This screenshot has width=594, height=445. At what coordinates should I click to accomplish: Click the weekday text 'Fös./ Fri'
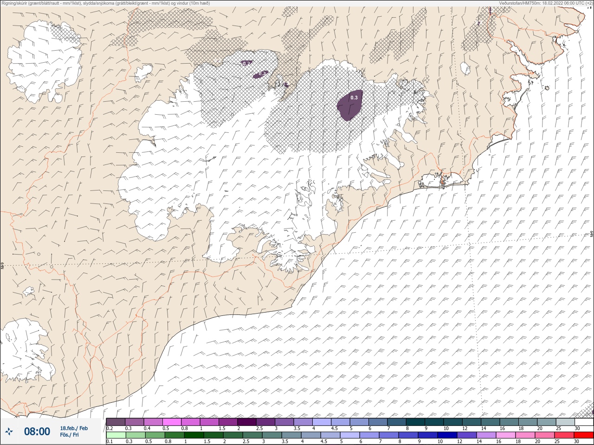(69, 435)
